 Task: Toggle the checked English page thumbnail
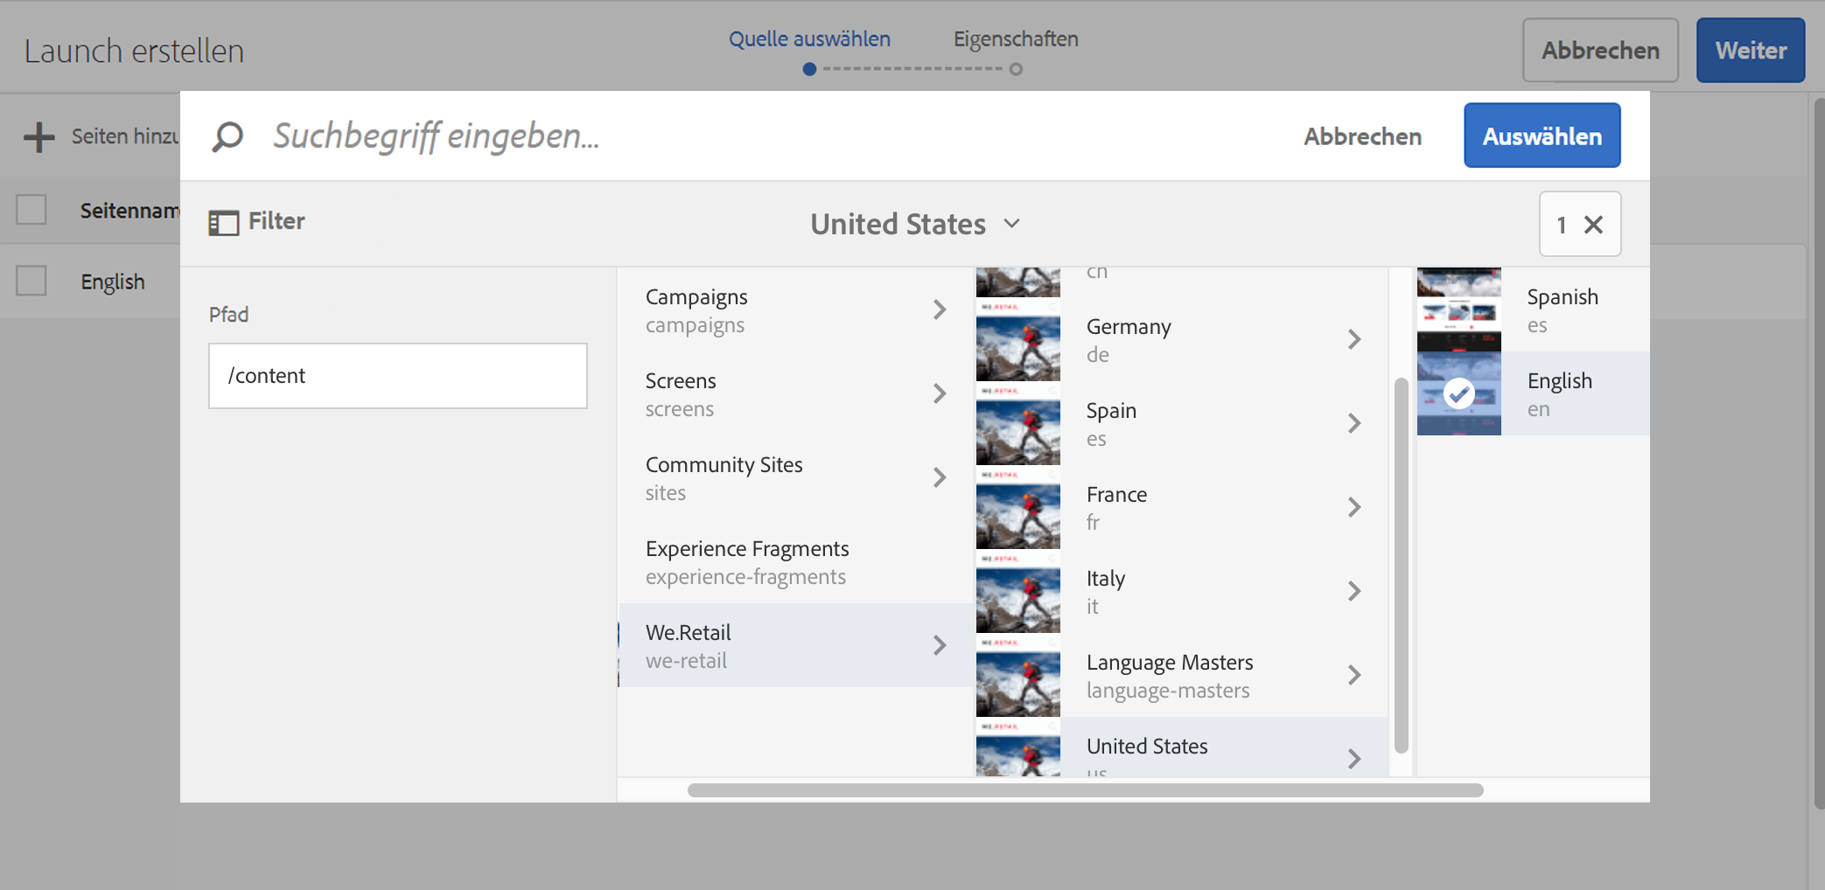point(1458,393)
